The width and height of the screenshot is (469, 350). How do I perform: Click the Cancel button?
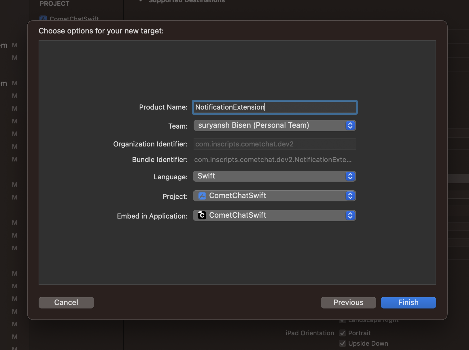pyautogui.click(x=66, y=302)
